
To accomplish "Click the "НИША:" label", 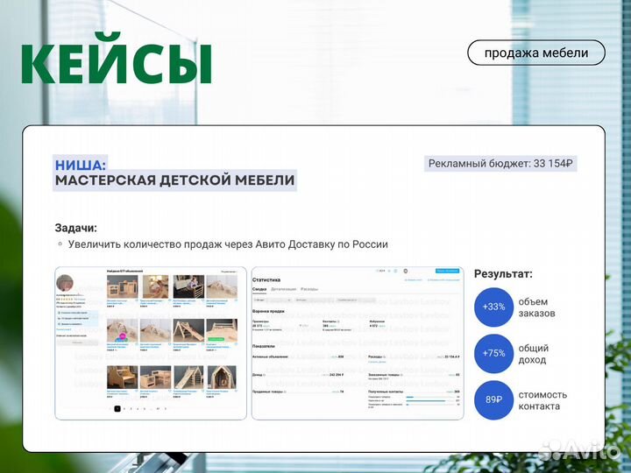I will point(80,165).
